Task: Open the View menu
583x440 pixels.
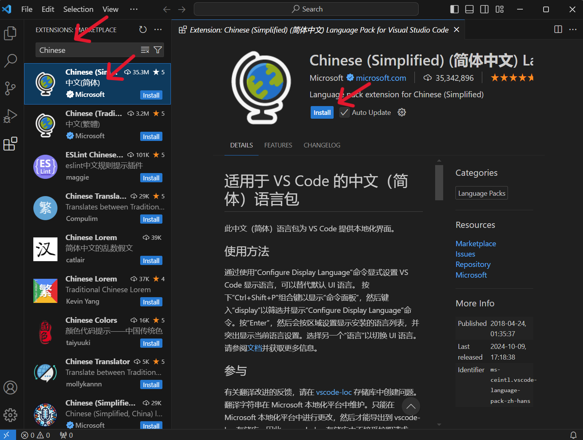Action: (x=110, y=9)
